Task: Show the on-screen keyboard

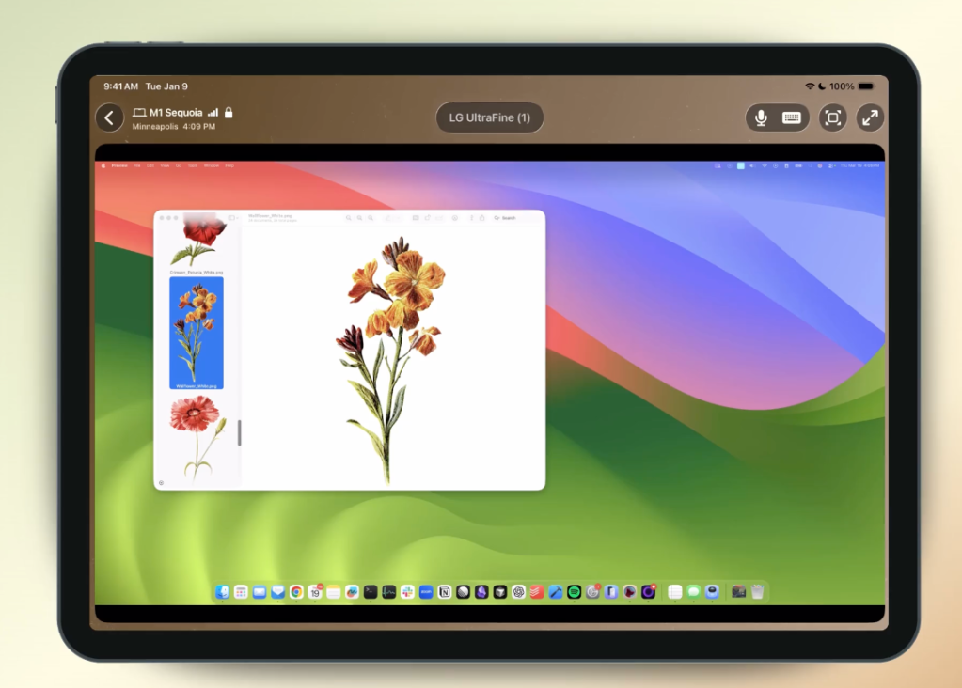Action: pyautogui.click(x=792, y=117)
